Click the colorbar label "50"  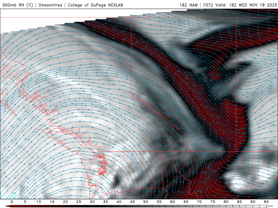146,202
